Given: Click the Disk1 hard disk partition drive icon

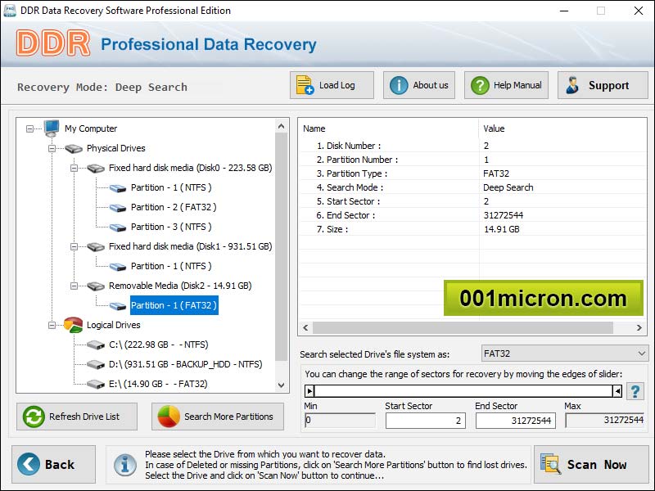Looking at the screenshot, I should (x=118, y=266).
